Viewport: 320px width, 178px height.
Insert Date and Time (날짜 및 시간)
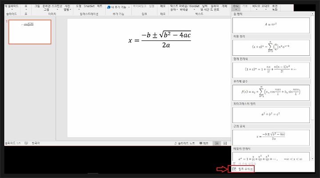(x=204, y=8)
